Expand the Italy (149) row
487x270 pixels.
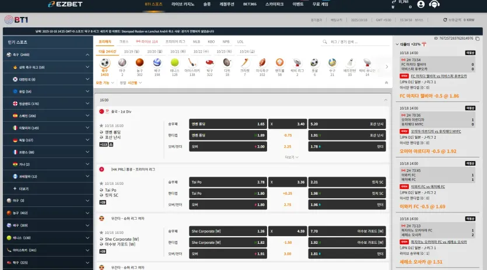(x=48, y=128)
